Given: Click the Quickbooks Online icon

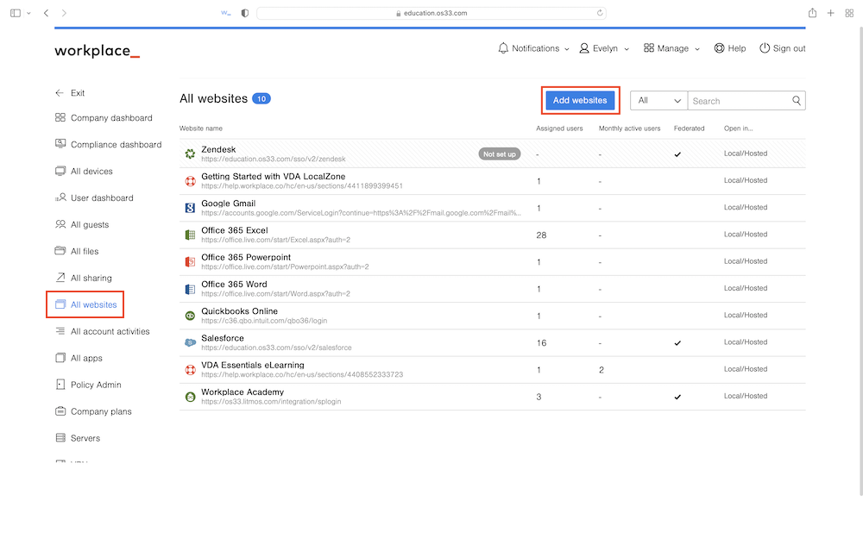Looking at the screenshot, I should 190,316.
